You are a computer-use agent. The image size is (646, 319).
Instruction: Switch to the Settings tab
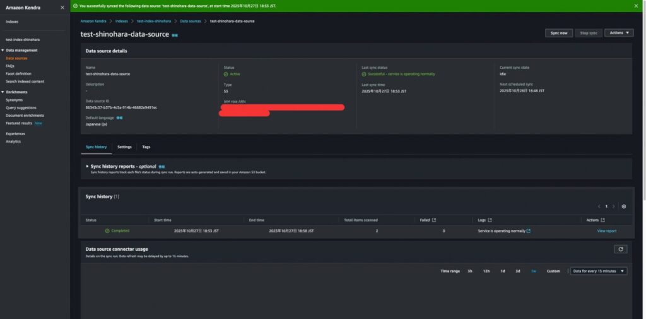pyautogui.click(x=124, y=147)
